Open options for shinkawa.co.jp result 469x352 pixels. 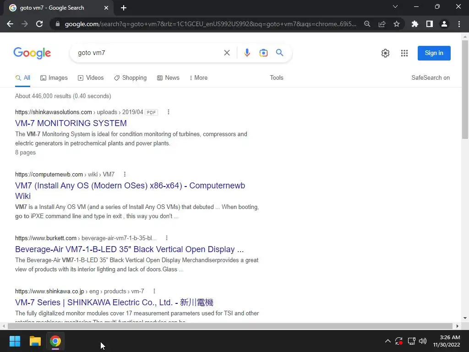[x=154, y=291]
